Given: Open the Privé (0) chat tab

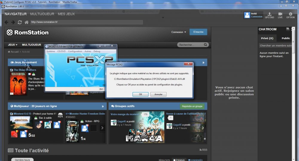Looking at the screenshot, I should pos(267,38).
